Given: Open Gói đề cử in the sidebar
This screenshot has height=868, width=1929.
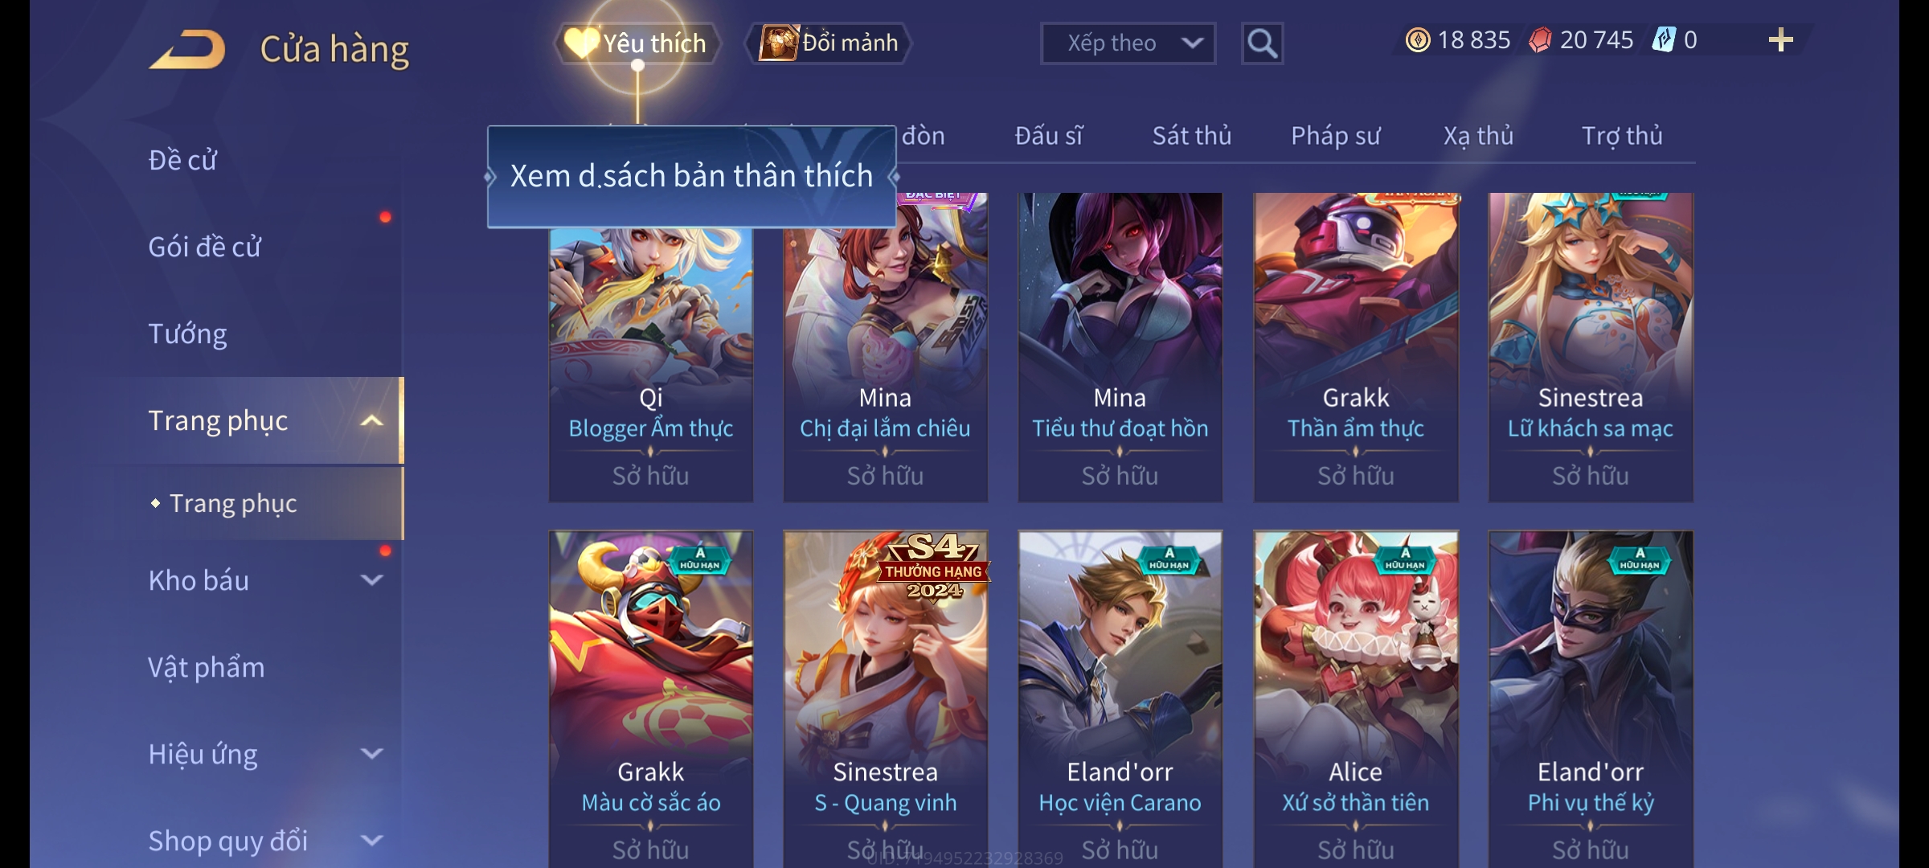Looking at the screenshot, I should [204, 247].
